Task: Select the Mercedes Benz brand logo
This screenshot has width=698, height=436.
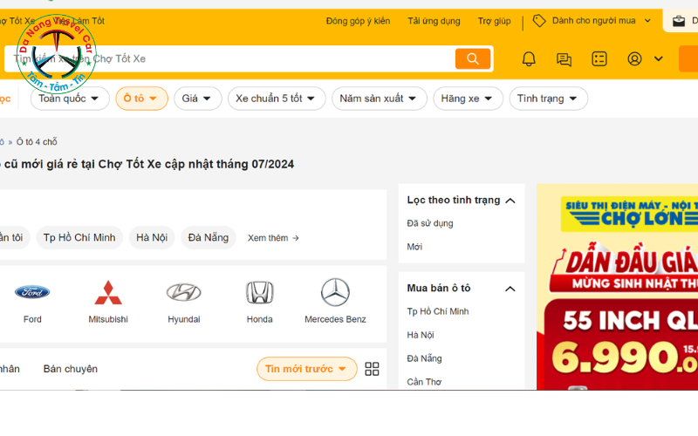Action: click(x=335, y=292)
